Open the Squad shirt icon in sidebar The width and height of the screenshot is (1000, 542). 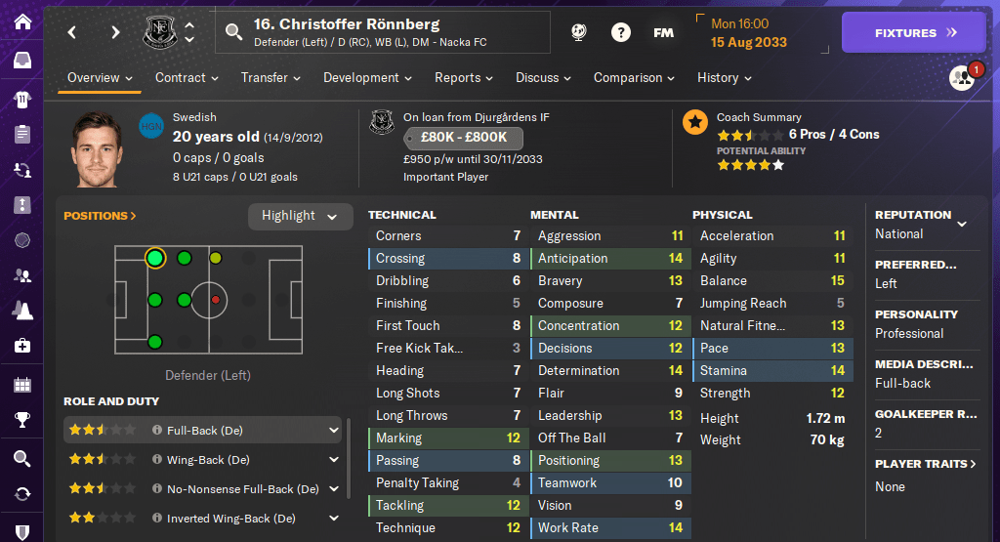point(21,98)
